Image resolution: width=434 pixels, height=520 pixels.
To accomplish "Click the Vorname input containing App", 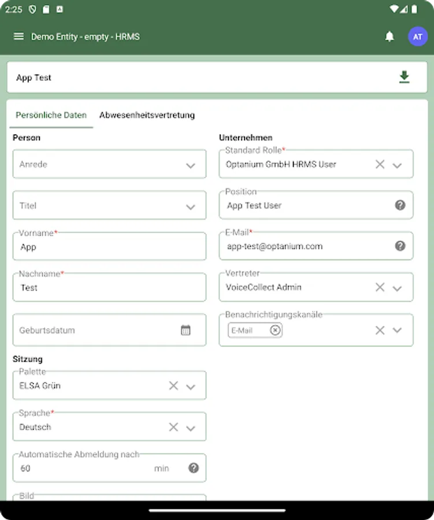I will (x=109, y=247).
